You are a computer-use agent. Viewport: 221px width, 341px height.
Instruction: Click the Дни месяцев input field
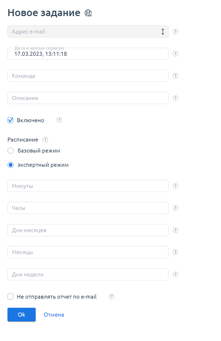(88, 230)
